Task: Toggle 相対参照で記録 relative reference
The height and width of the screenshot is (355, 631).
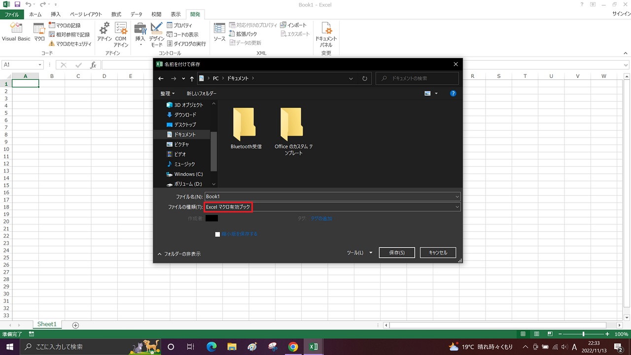Action: click(x=69, y=35)
